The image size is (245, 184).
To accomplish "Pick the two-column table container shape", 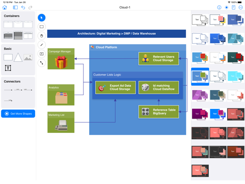I will point(28,35).
